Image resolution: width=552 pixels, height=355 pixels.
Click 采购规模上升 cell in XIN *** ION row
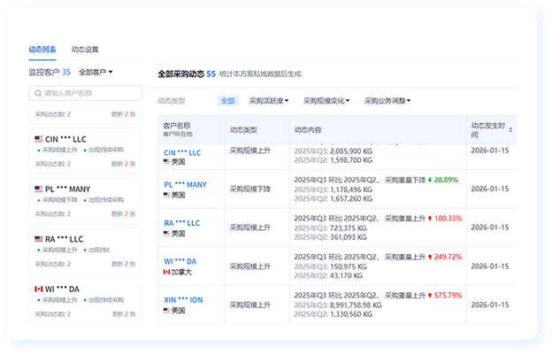(250, 305)
